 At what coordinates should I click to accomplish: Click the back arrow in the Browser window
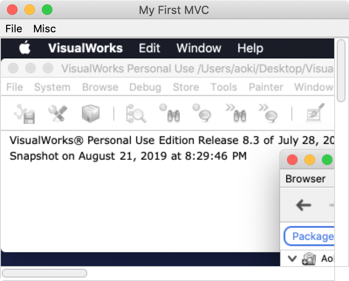tap(303, 205)
